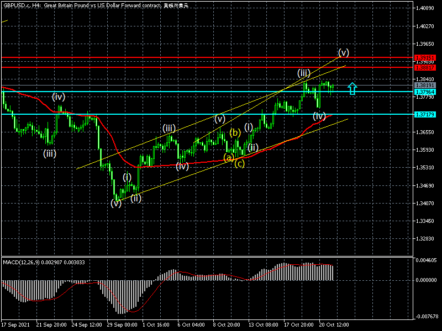Screen dimensions: 442x331
Task: Click the 17 Sep 2021 date label
Action: tap(15, 325)
